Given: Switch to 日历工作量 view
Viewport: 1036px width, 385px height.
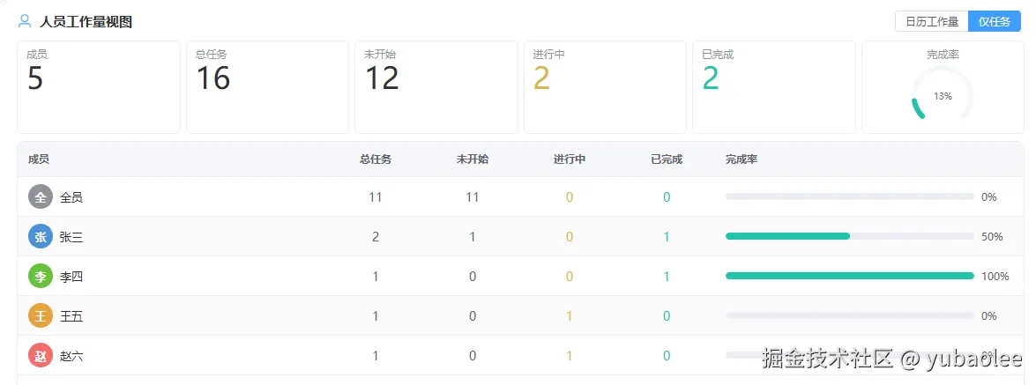Looking at the screenshot, I should point(932,22).
